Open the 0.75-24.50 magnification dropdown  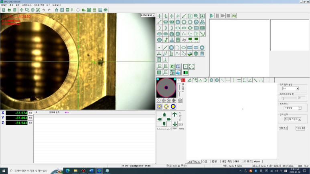coord(148,15)
